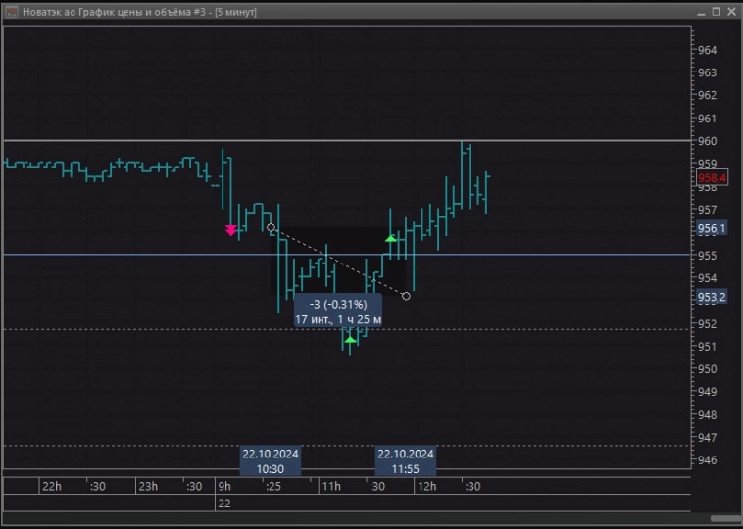Image resolution: width=743 pixels, height=529 pixels.
Task: Click the red 958,4 current price label
Action: pos(712,177)
